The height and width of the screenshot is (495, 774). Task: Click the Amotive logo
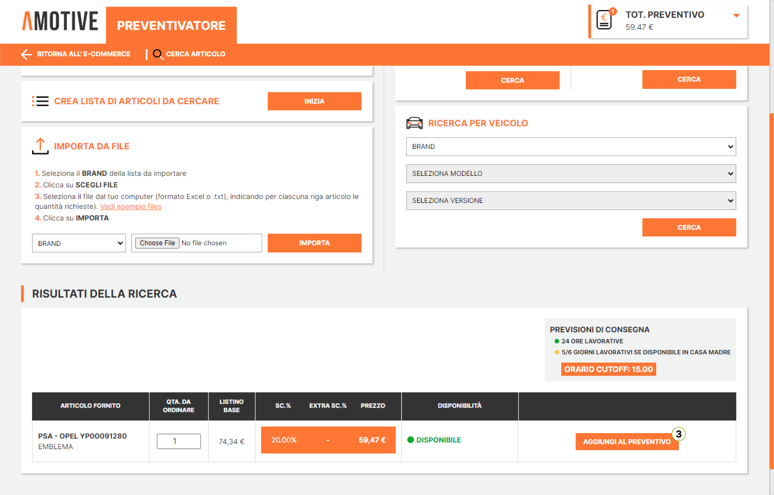[x=60, y=21]
